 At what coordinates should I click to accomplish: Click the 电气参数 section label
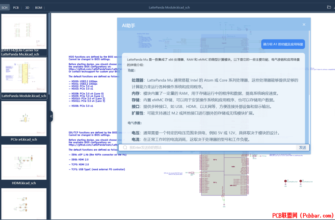click(134, 123)
